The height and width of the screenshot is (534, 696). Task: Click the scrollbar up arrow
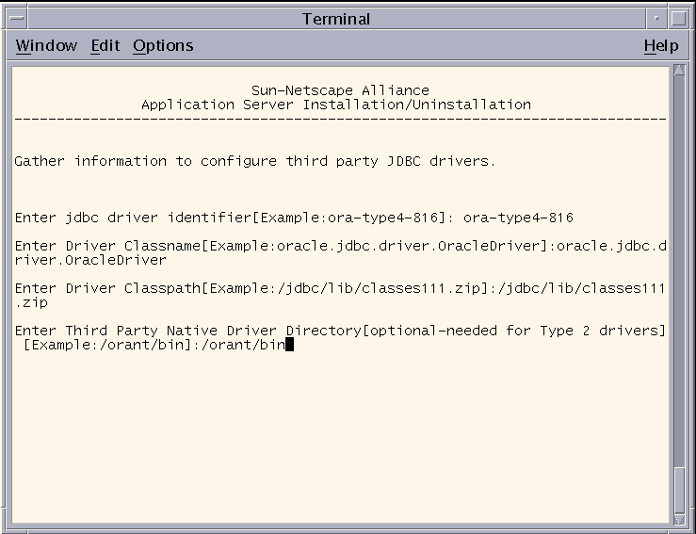click(x=680, y=70)
